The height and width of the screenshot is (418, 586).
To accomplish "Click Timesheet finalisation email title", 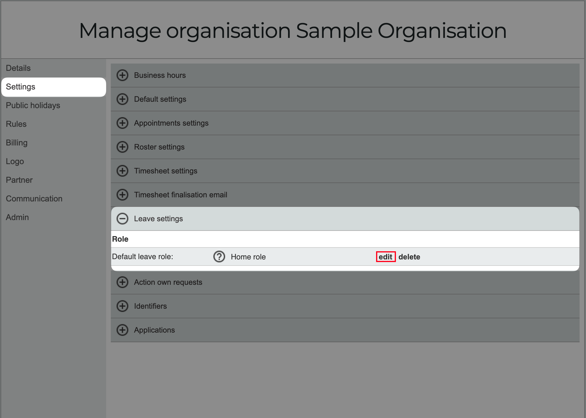I will 180,195.
